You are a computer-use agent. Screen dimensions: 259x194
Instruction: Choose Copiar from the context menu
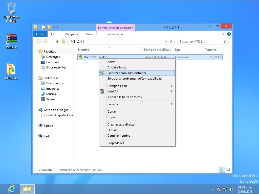[137, 117]
